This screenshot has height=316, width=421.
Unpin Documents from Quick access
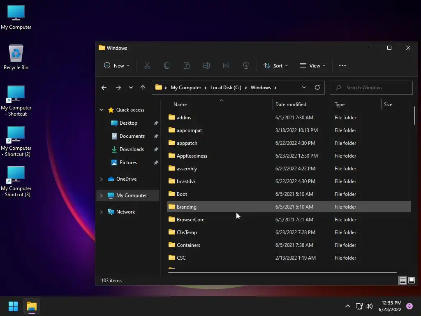[156, 136]
